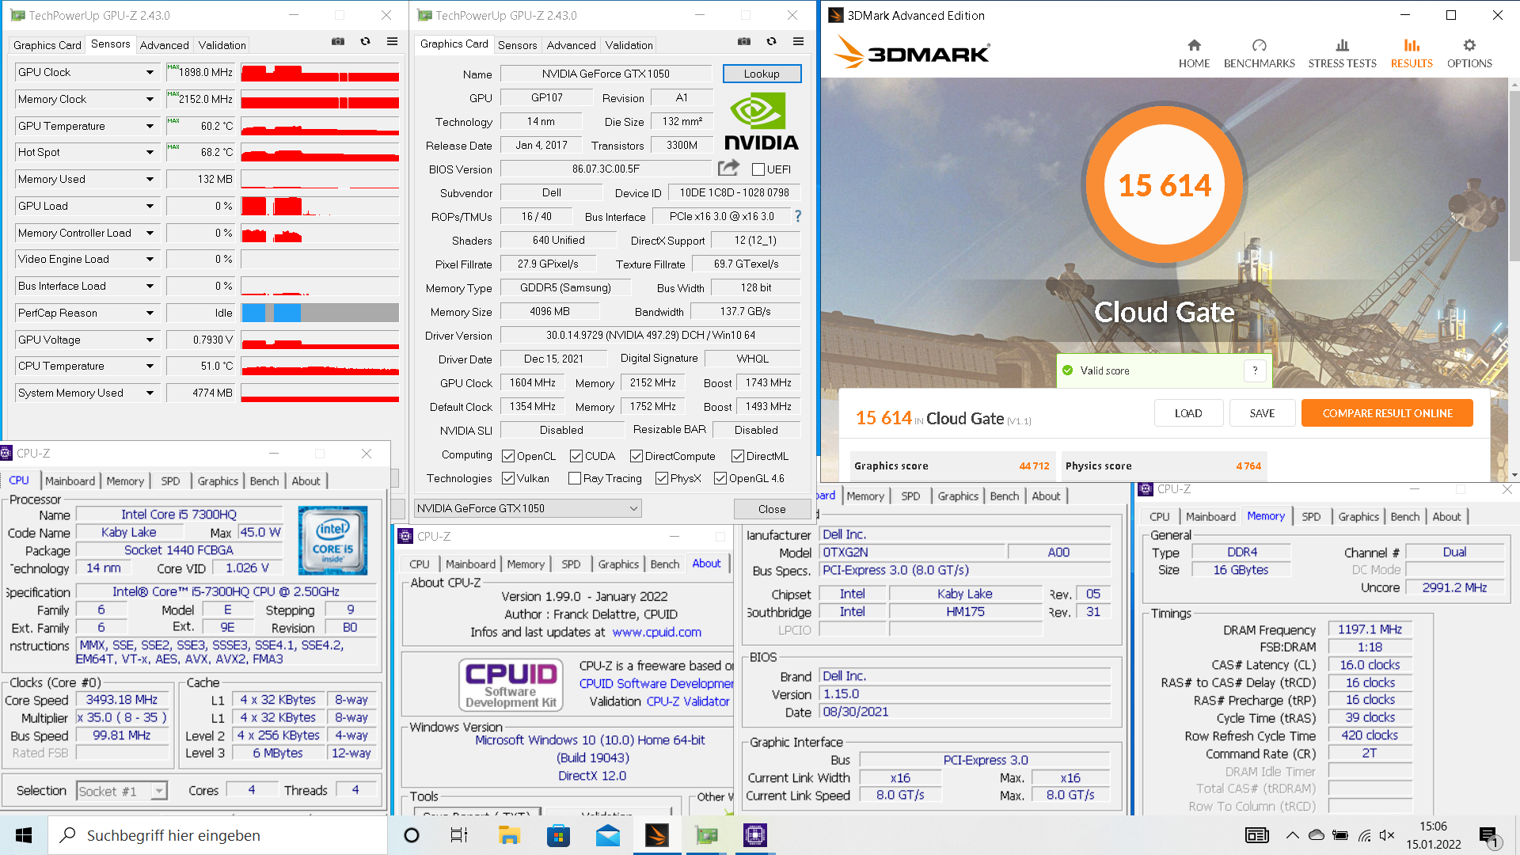The width and height of the screenshot is (1520, 855).
Task: Toggle the OpenCL checkbox
Action: (x=508, y=456)
